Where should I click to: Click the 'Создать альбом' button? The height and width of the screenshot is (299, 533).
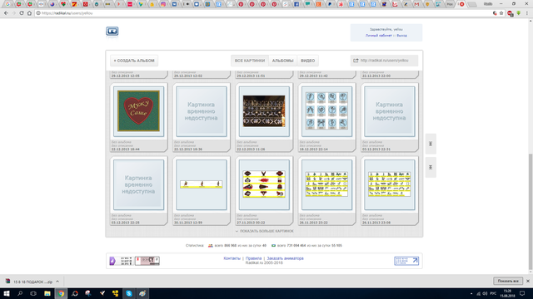[x=134, y=61]
